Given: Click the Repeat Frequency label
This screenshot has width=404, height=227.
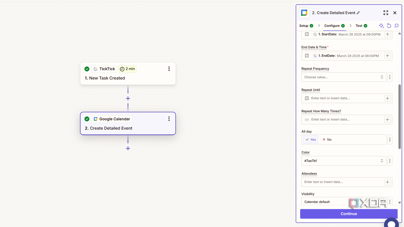Looking at the screenshot, I should click(315, 69).
